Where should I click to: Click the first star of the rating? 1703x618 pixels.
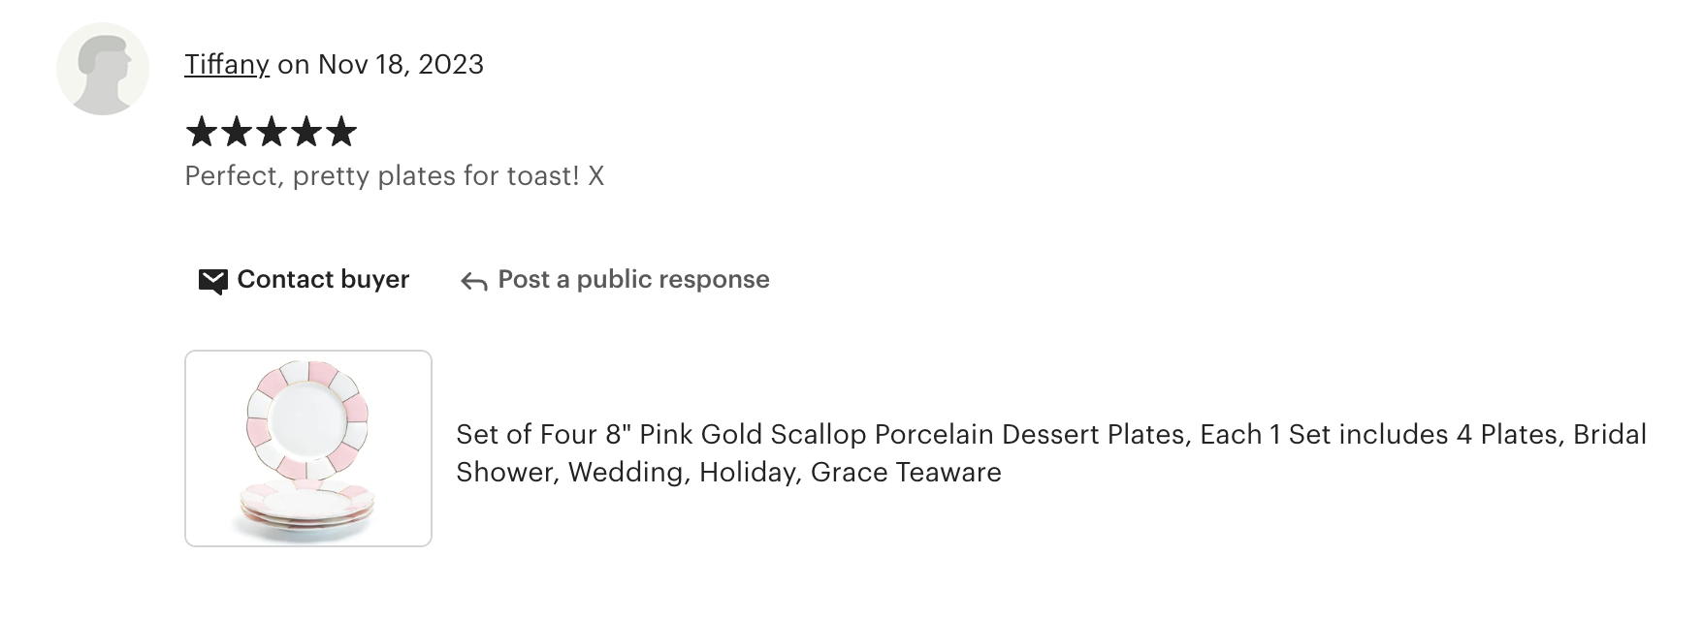coord(201,132)
